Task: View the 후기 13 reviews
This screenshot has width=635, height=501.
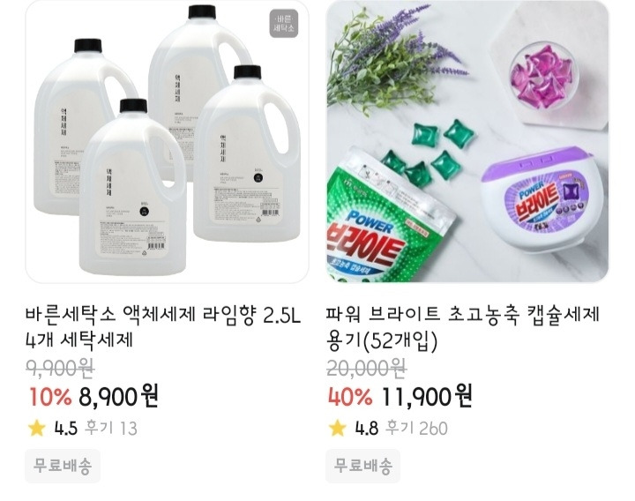Action: 111,428
